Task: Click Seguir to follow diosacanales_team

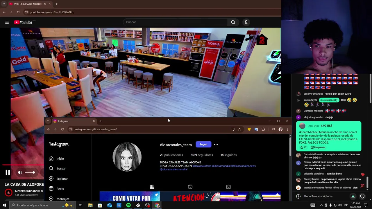Action: coord(203,144)
